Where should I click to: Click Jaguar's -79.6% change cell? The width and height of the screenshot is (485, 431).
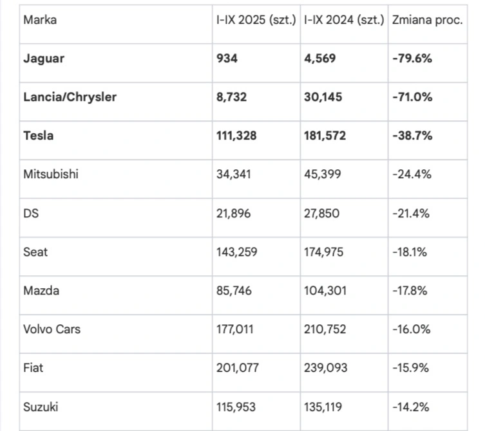[x=412, y=59]
